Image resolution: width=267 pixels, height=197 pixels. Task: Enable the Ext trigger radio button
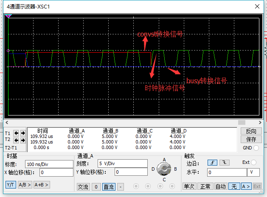253,163
